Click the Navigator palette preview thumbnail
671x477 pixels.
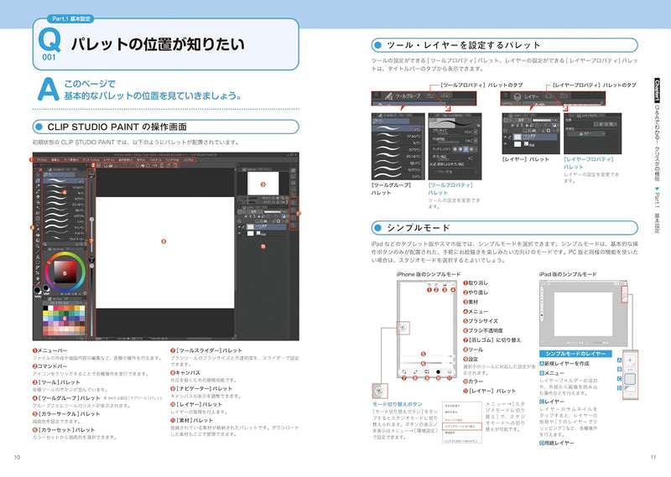pos(263,183)
